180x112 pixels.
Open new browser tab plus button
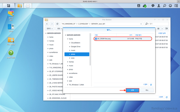click(178, 1)
